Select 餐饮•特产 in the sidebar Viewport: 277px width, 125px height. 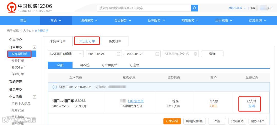coord(18,67)
